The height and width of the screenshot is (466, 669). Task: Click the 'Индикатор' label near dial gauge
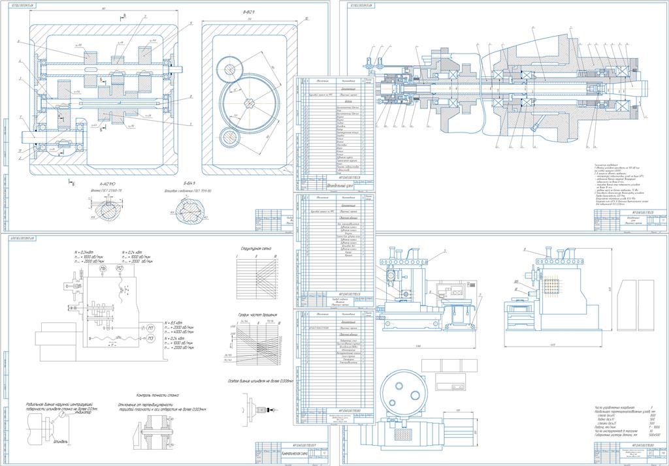(82, 412)
